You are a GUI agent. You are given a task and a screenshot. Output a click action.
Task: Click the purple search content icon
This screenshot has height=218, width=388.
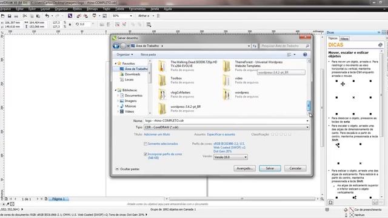tap(70, 16)
